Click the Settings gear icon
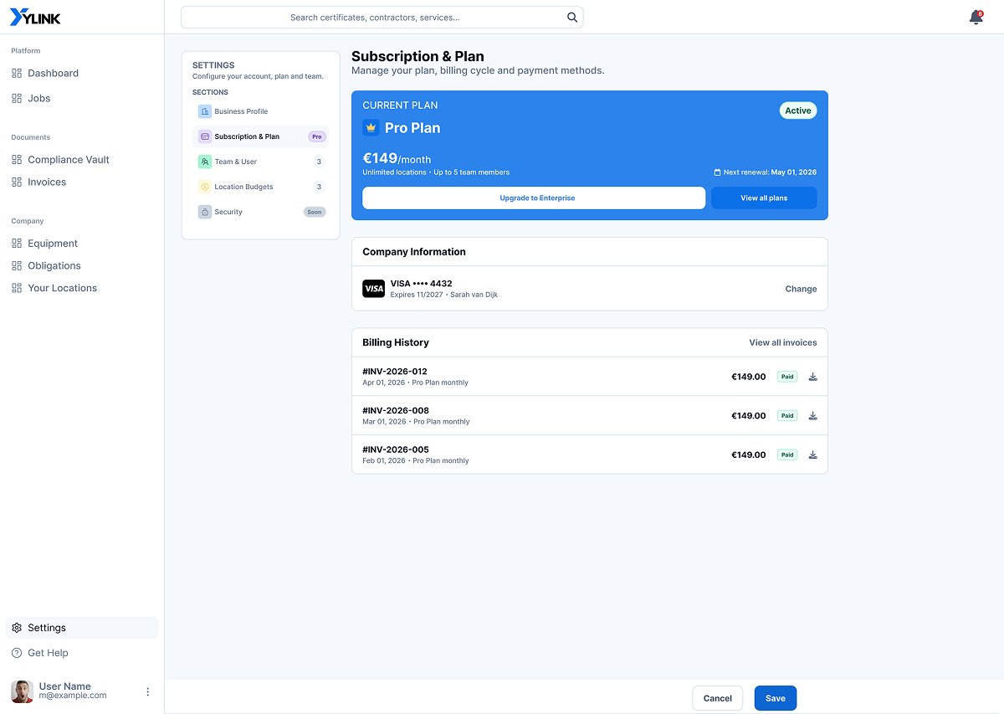Image resolution: width=1004 pixels, height=714 pixels. (x=17, y=628)
